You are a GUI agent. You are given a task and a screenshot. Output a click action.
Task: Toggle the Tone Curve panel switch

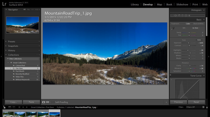coord(171,75)
